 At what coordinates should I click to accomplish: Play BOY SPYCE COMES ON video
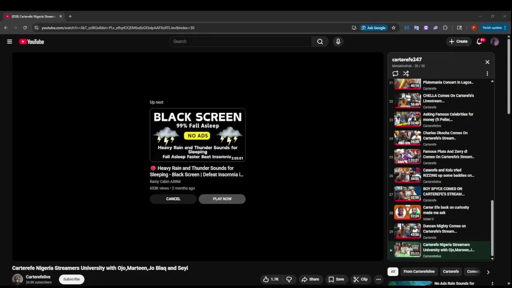[x=440, y=194]
